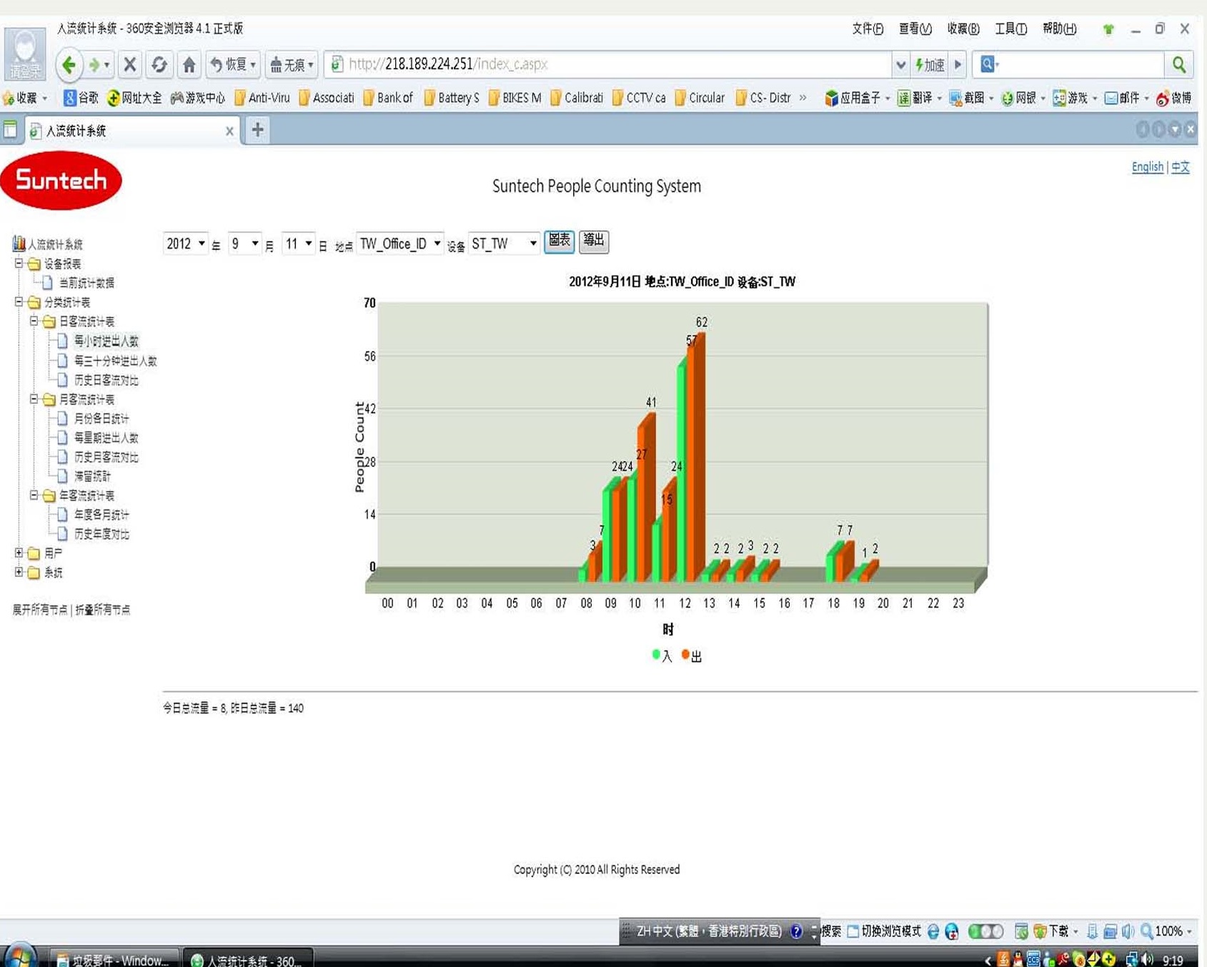Click the Windows Start orb

(19, 956)
